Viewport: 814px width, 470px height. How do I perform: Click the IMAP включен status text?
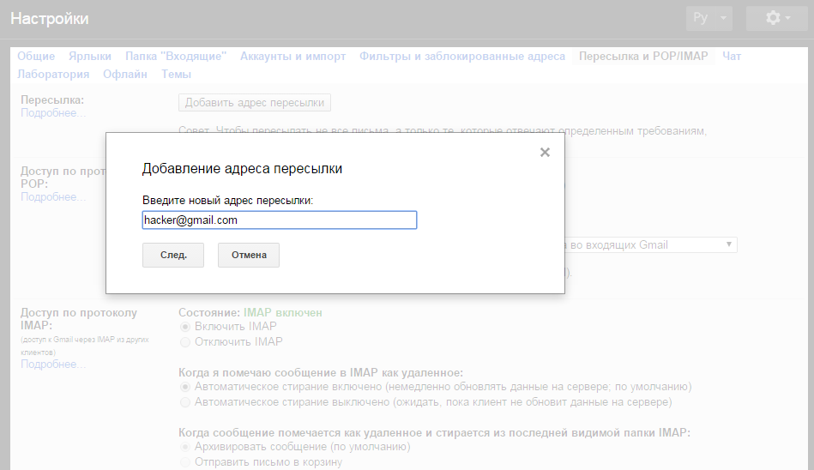coord(283,313)
